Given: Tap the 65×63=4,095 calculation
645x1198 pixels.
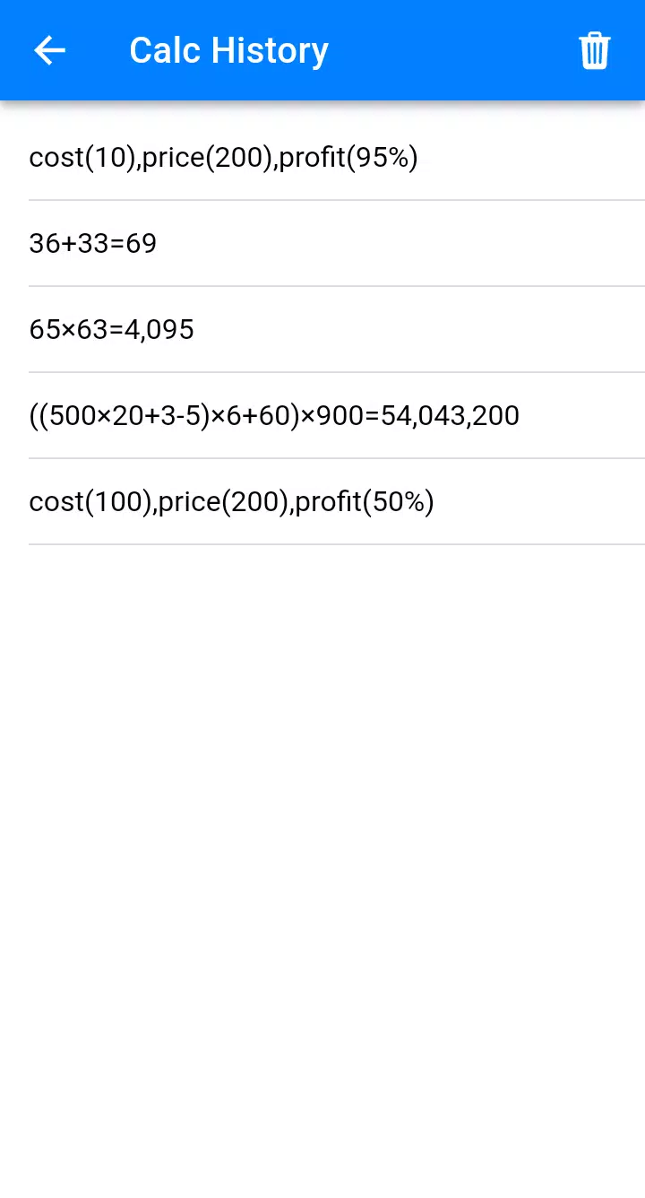Looking at the screenshot, I should pos(112,329).
